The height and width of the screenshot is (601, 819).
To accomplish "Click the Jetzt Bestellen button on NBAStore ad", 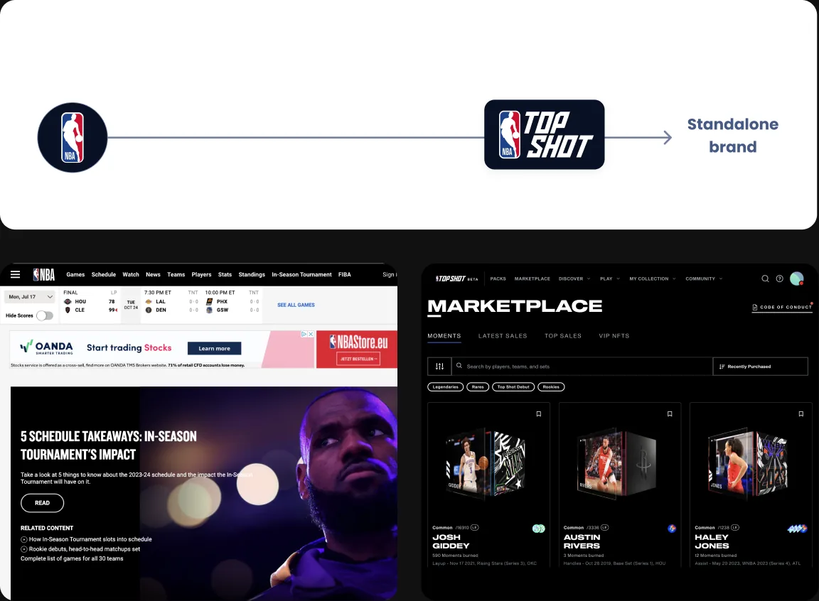I will point(358,359).
